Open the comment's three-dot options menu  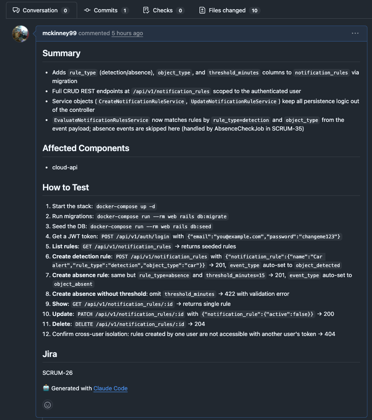[355, 33]
